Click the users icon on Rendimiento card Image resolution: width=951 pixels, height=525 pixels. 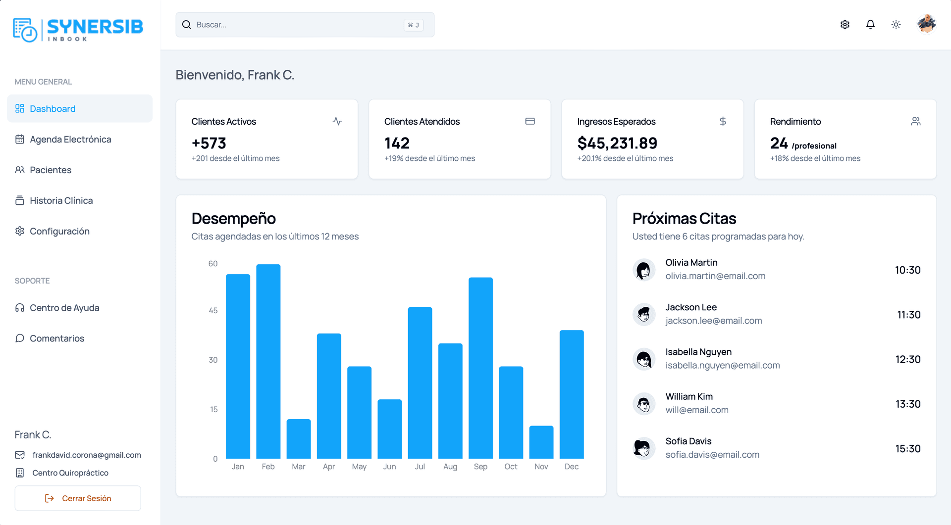point(916,121)
